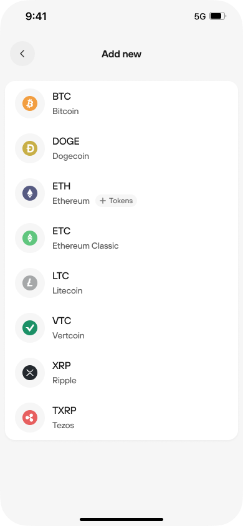Pick the Ripple name text
243x526 pixels.
(x=64, y=381)
